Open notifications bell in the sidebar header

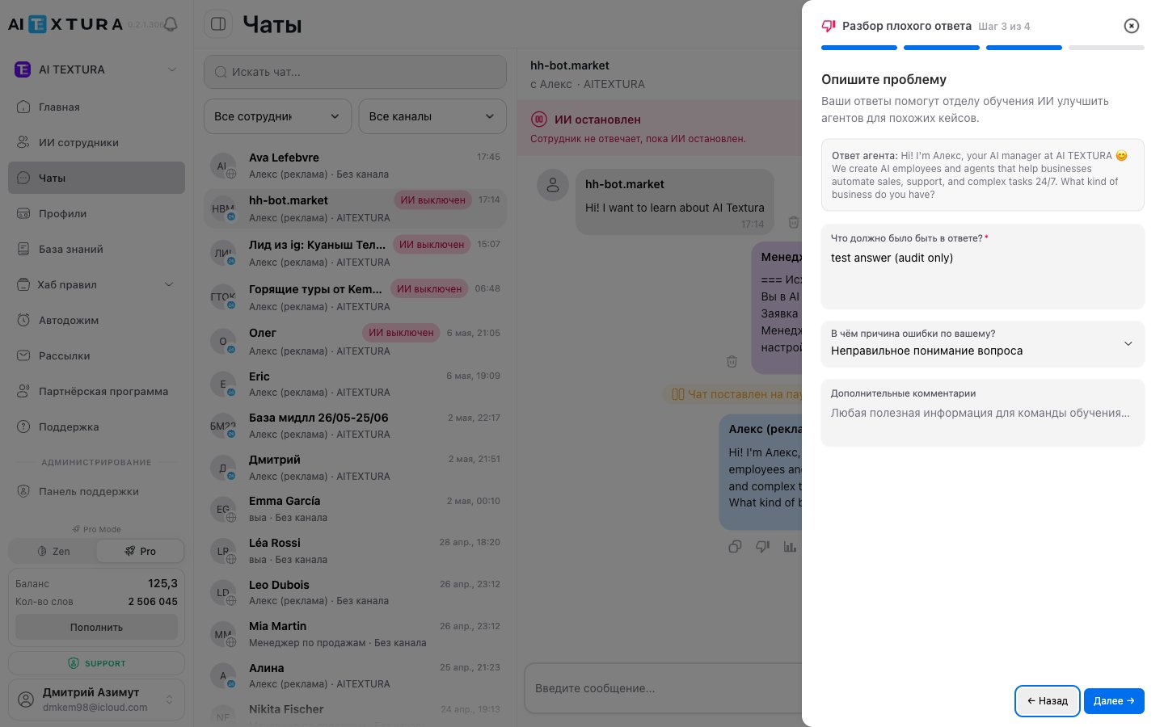(171, 24)
